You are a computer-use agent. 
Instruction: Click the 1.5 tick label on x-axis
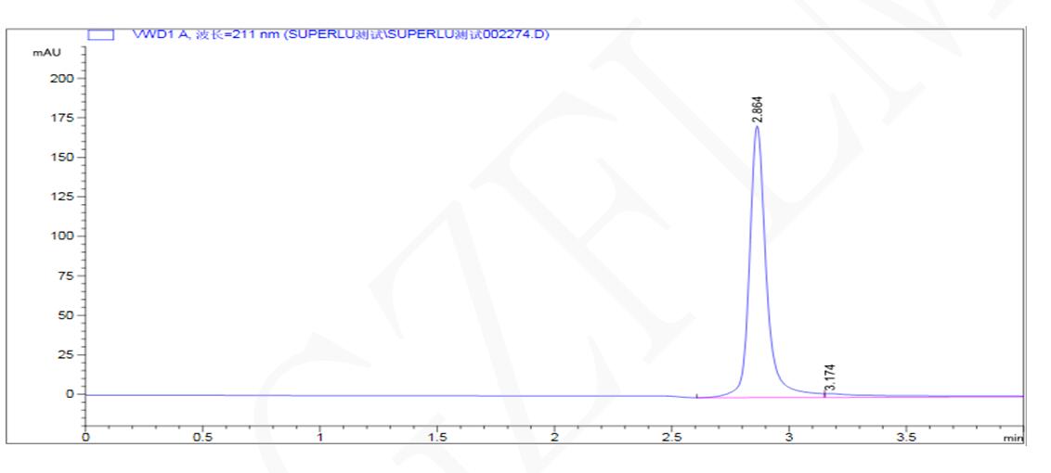coord(437,436)
